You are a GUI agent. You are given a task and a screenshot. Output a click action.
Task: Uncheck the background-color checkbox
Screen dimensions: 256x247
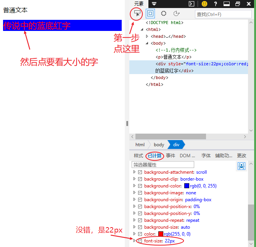tap(140, 186)
